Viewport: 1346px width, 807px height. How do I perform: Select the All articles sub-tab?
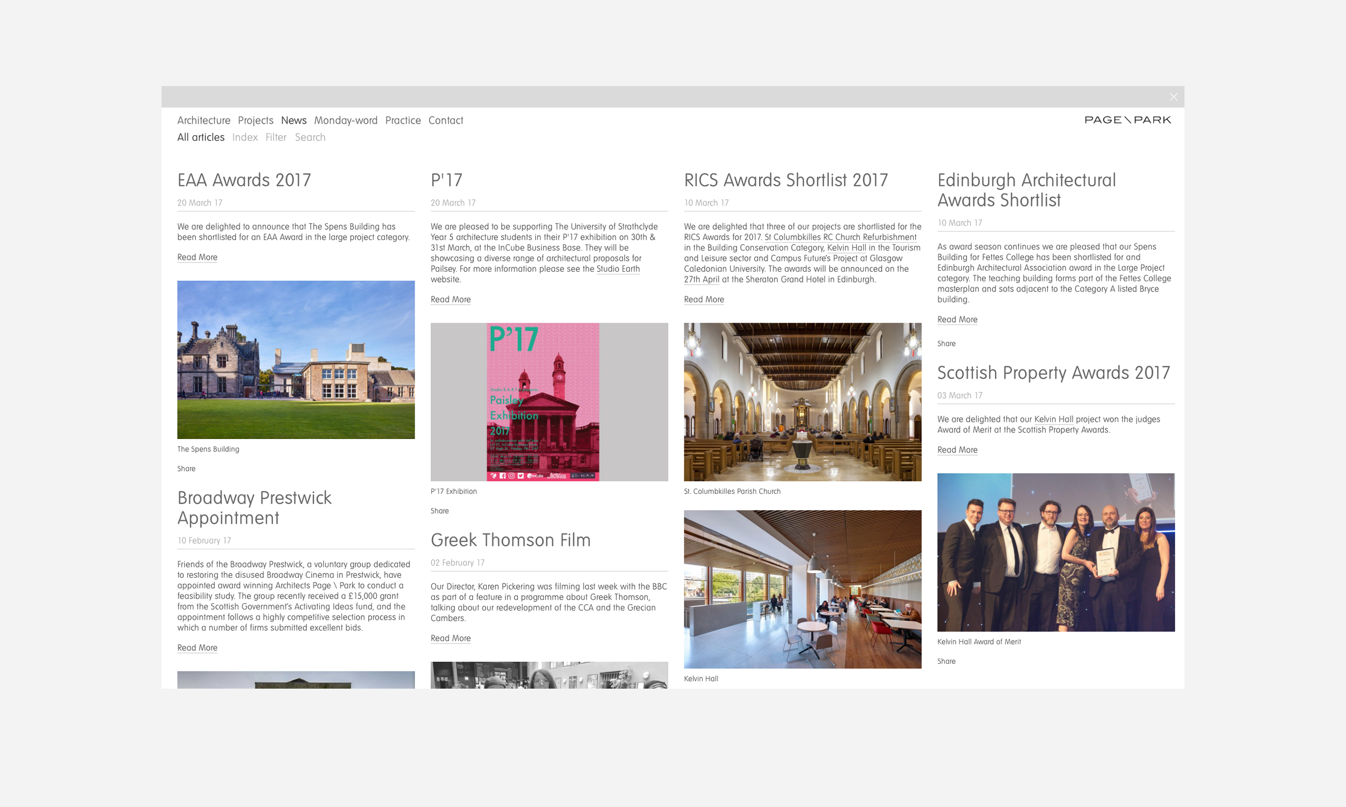(201, 137)
